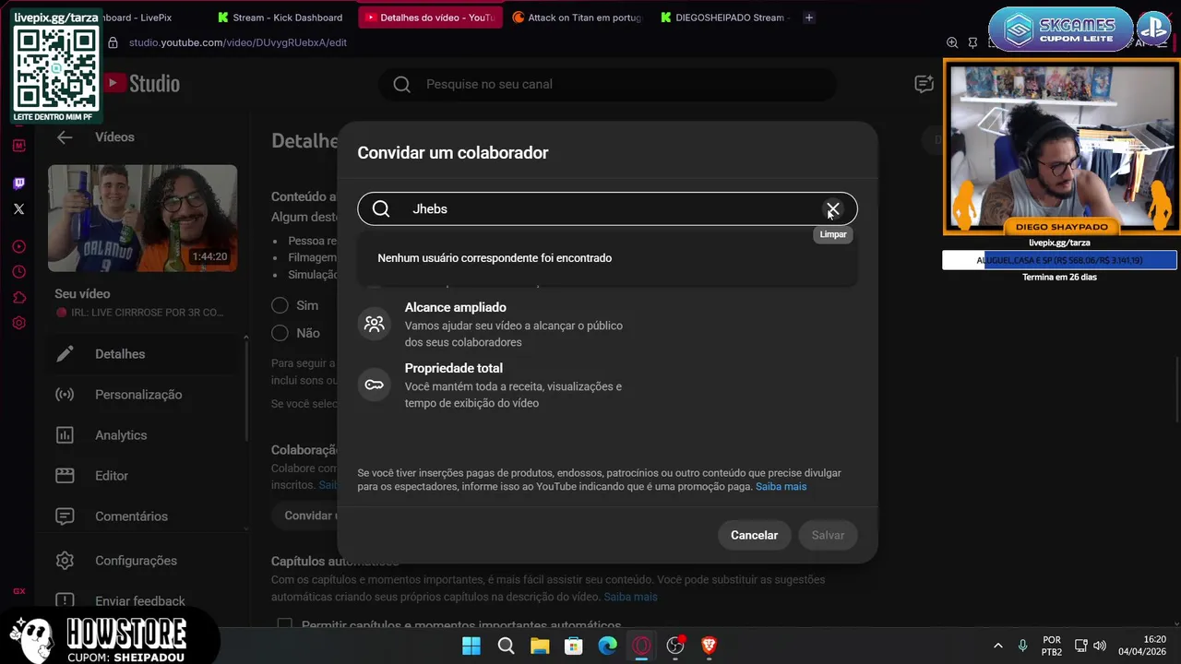Open Microsoft Edge from the taskbar
This screenshot has width=1181, height=664.
click(607, 646)
